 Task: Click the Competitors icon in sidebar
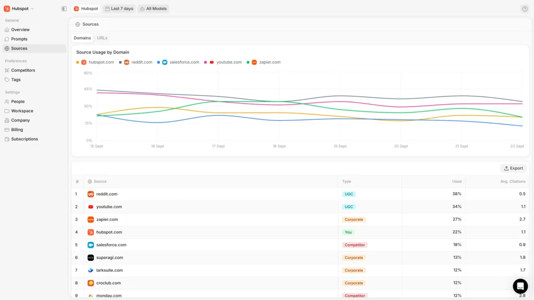coord(7,70)
